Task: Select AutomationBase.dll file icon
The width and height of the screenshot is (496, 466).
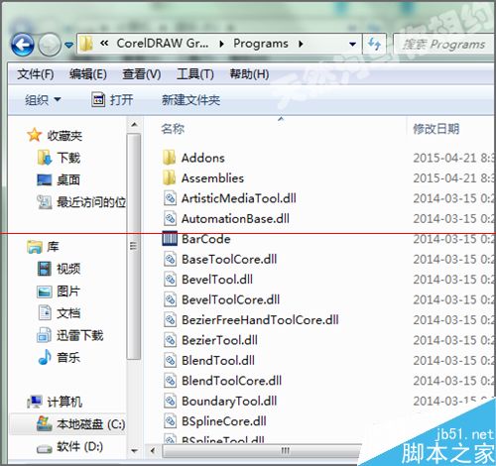Action: click(170, 218)
